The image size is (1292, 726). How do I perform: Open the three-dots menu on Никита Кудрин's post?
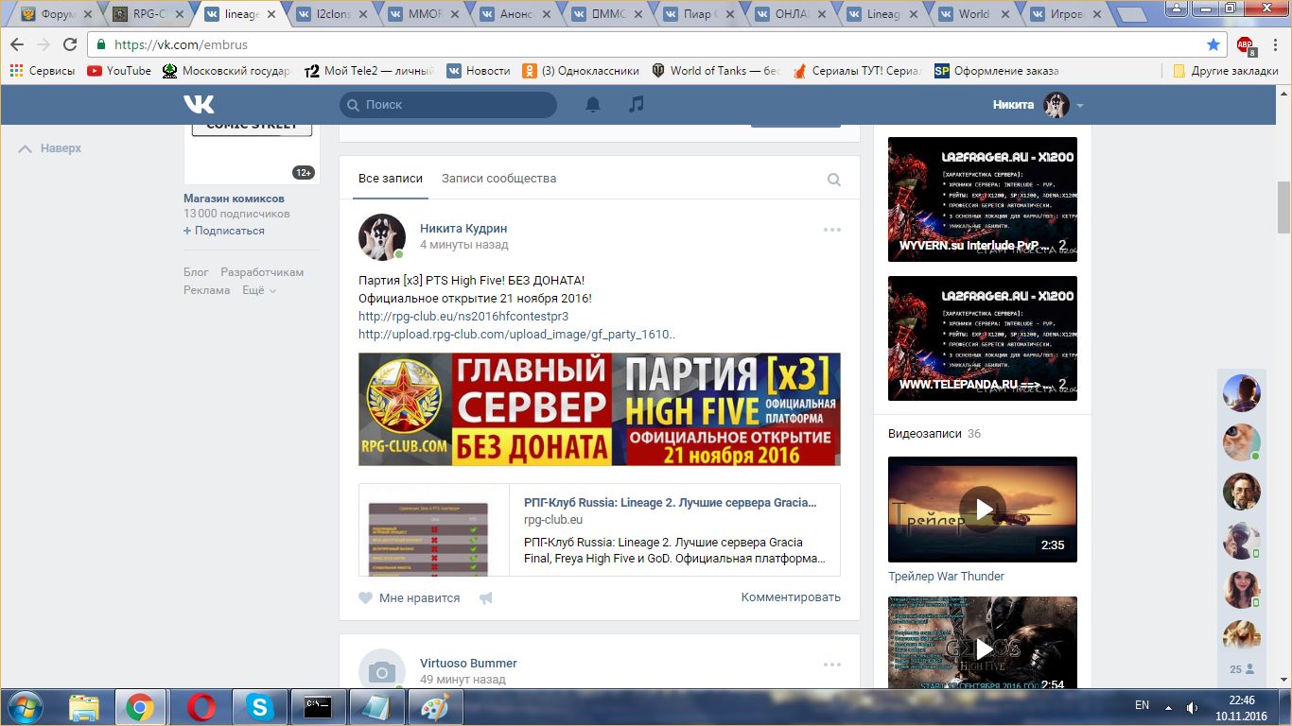831,230
